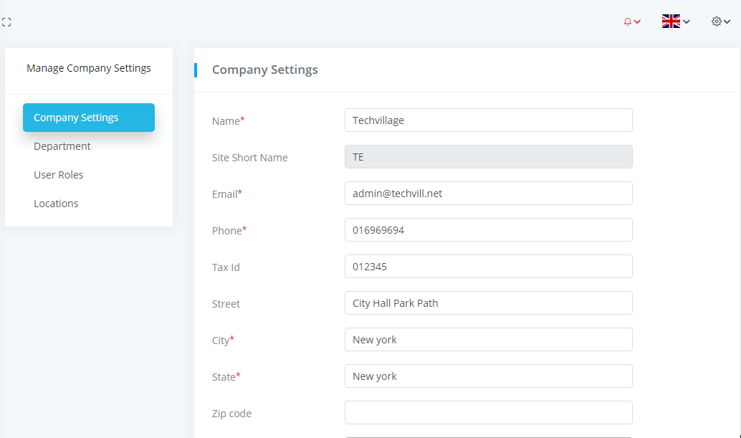Click the empty Zip code field

[488, 413]
